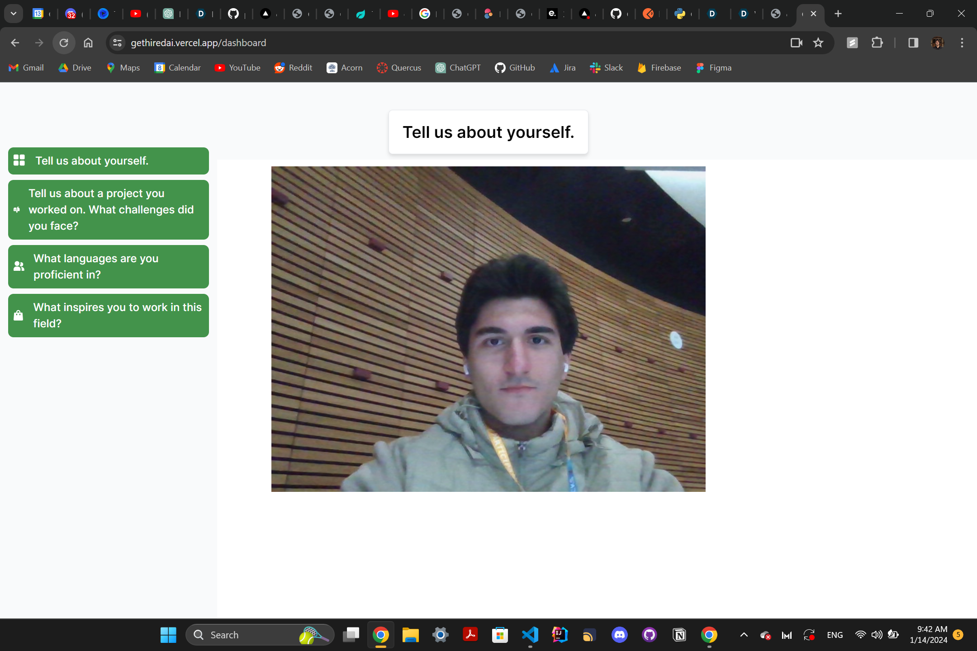The height and width of the screenshot is (651, 977).
Task: Toggle the browser side panel
Action: click(913, 43)
